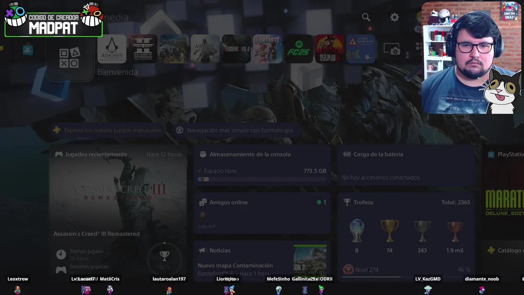524x295 pixels.
Task: Click the Trofeos cup header icon
Action: (x=347, y=202)
